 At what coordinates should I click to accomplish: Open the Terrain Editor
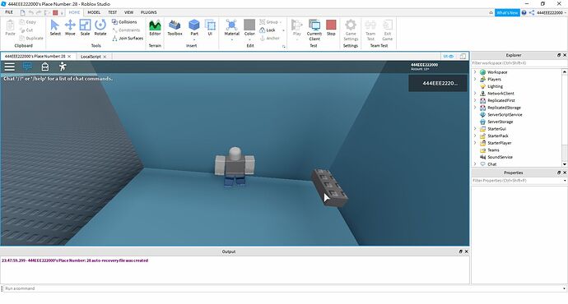[x=155, y=27]
